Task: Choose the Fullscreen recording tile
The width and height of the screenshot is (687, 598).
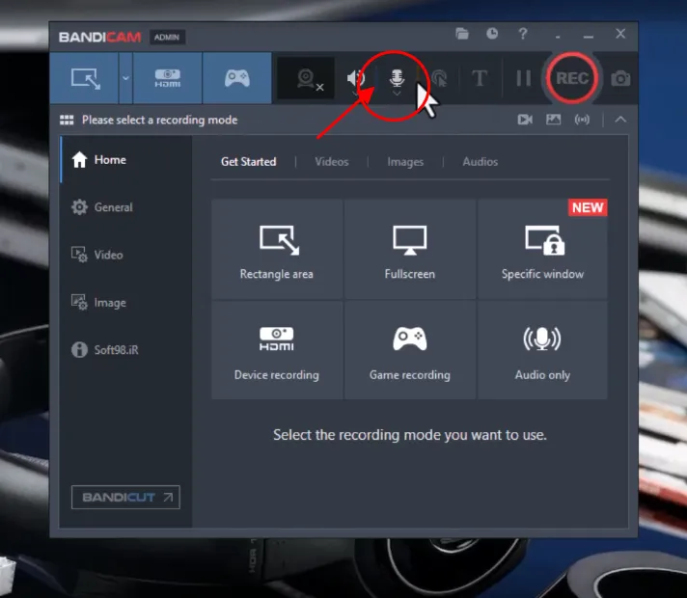Action: tap(410, 249)
